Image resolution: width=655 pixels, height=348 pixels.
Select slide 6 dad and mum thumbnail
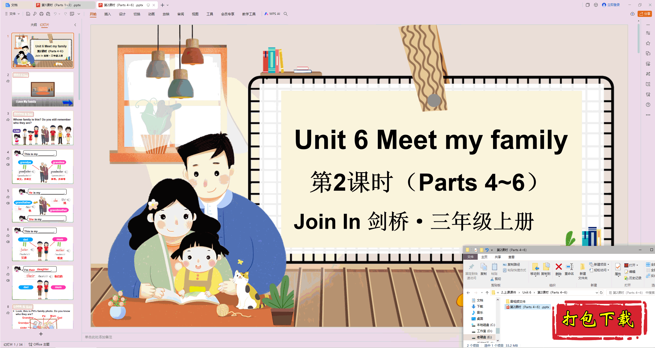43,244
